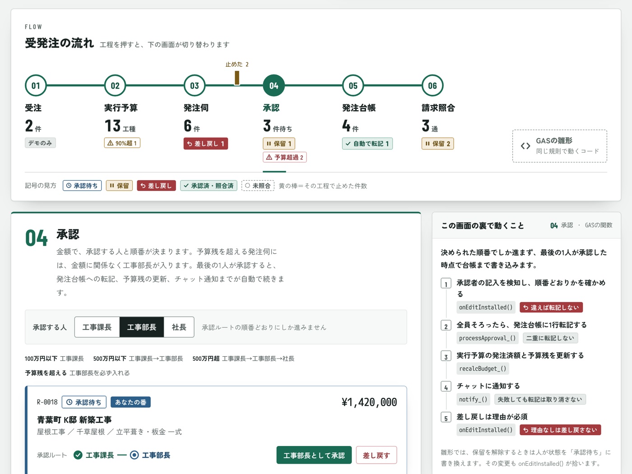632x474 pixels.
Task: Click the 理由なしは差し戻さない red badge
Action: (560, 430)
